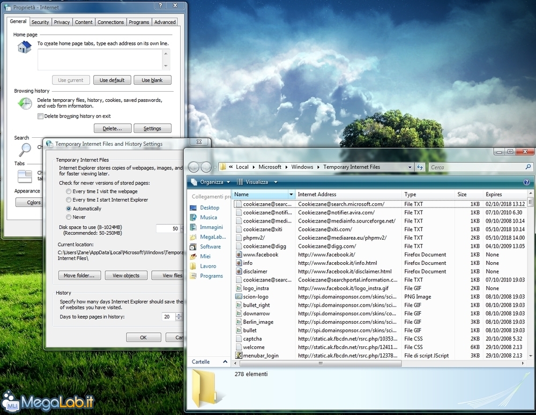Click the Cerca search field
The height and width of the screenshot is (415, 536).
pos(477,167)
